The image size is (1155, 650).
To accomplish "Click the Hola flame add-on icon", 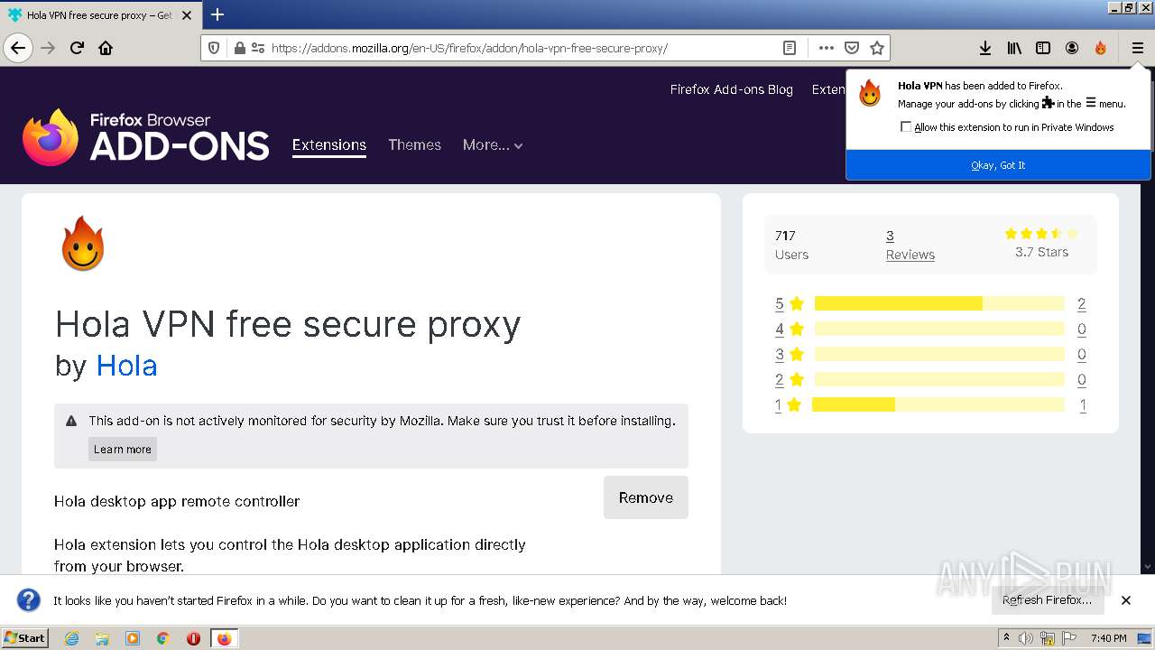I will coord(83,244).
